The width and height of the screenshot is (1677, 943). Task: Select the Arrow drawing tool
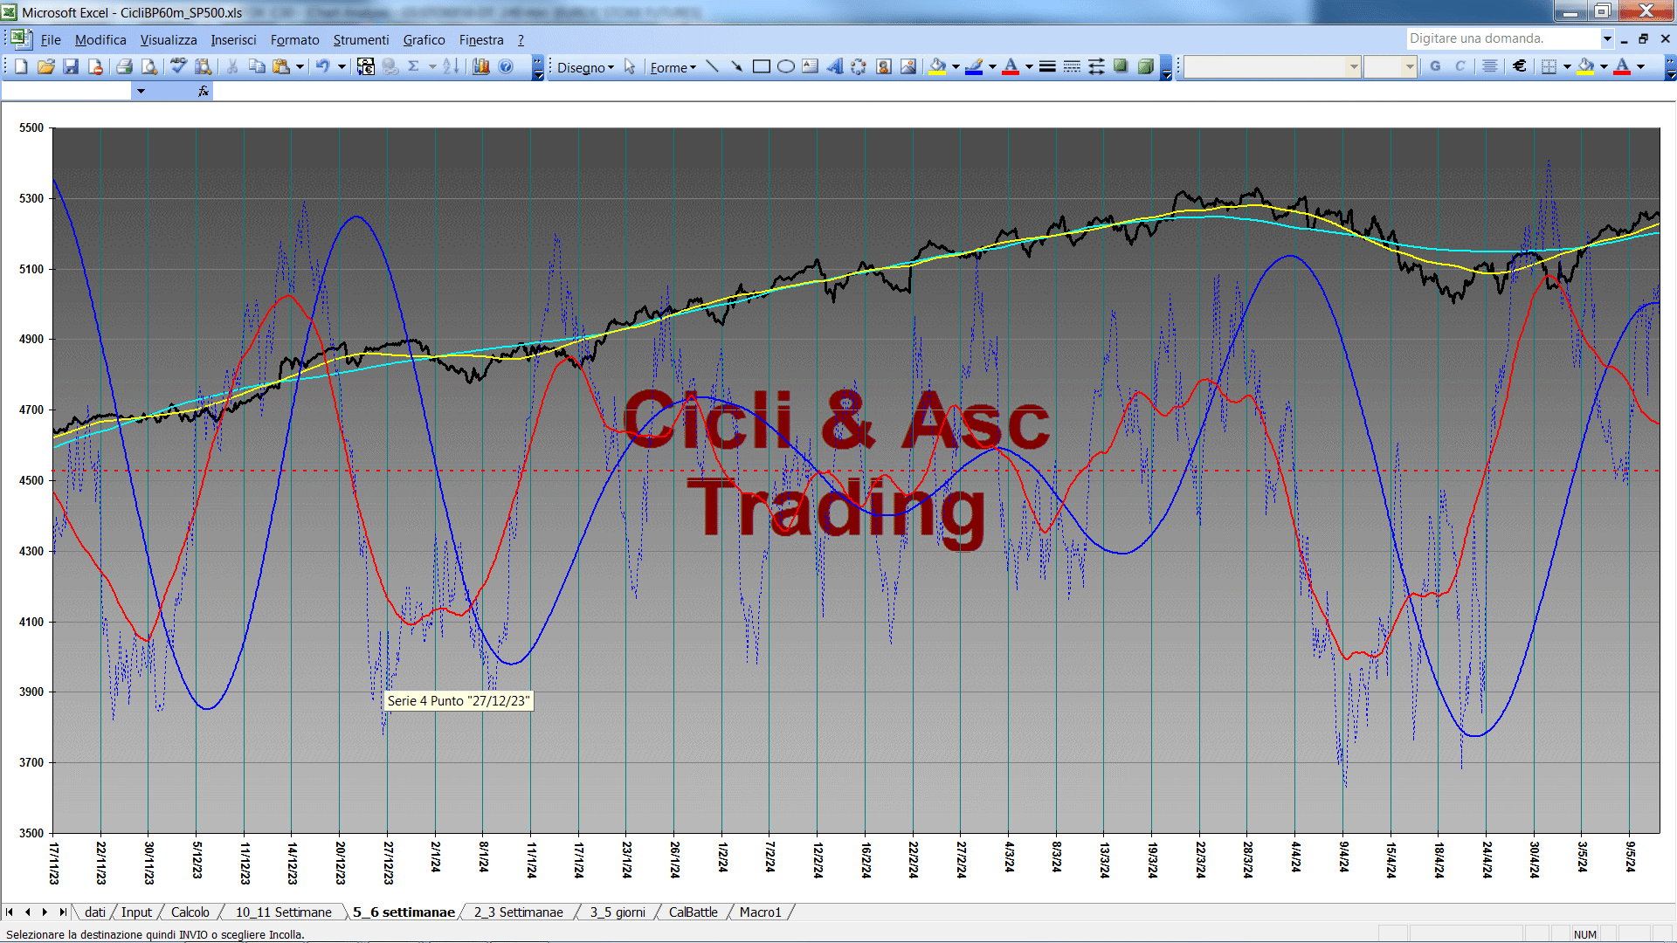tap(736, 66)
